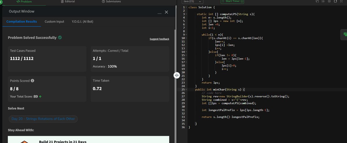Click the collapse panel icon in editor toolbar

click(x=323, y=1)
